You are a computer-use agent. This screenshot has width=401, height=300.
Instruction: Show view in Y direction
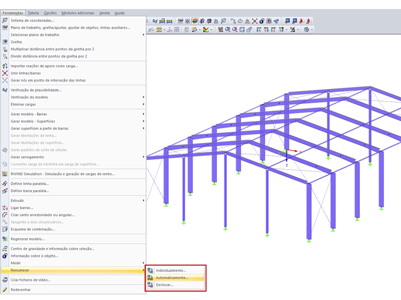pyautogui.click(x=266, y=29)
